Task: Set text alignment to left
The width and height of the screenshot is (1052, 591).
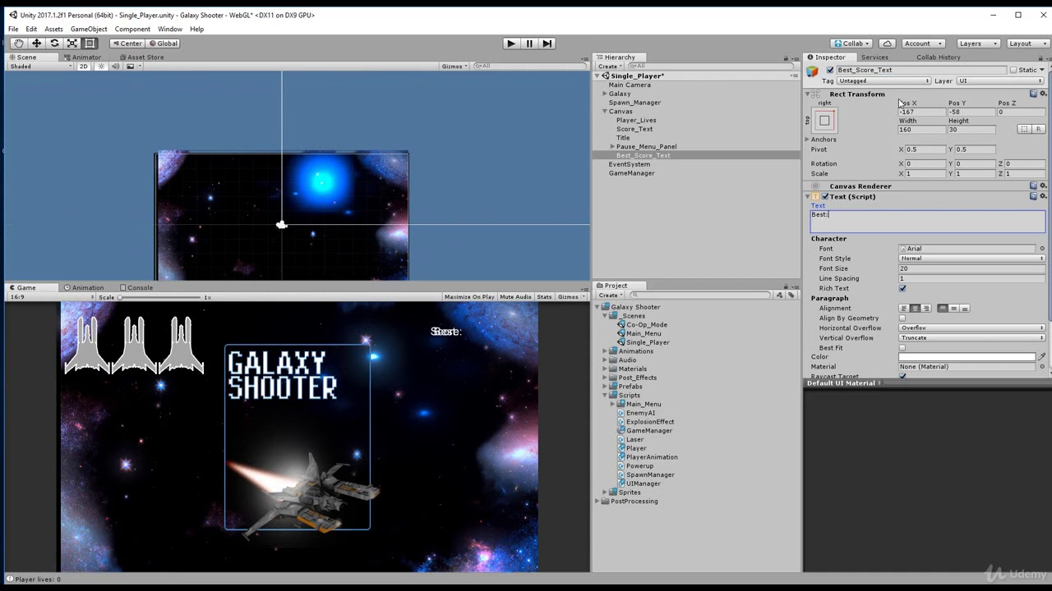Action: (x=904, y=309)
